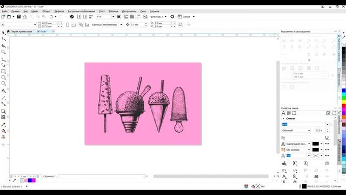Select the 'Страница 1' page tab
The height and width of the screenshot is (195, 346).
coord(49,176)
